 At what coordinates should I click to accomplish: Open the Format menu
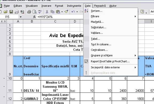(x=59, y=6)
